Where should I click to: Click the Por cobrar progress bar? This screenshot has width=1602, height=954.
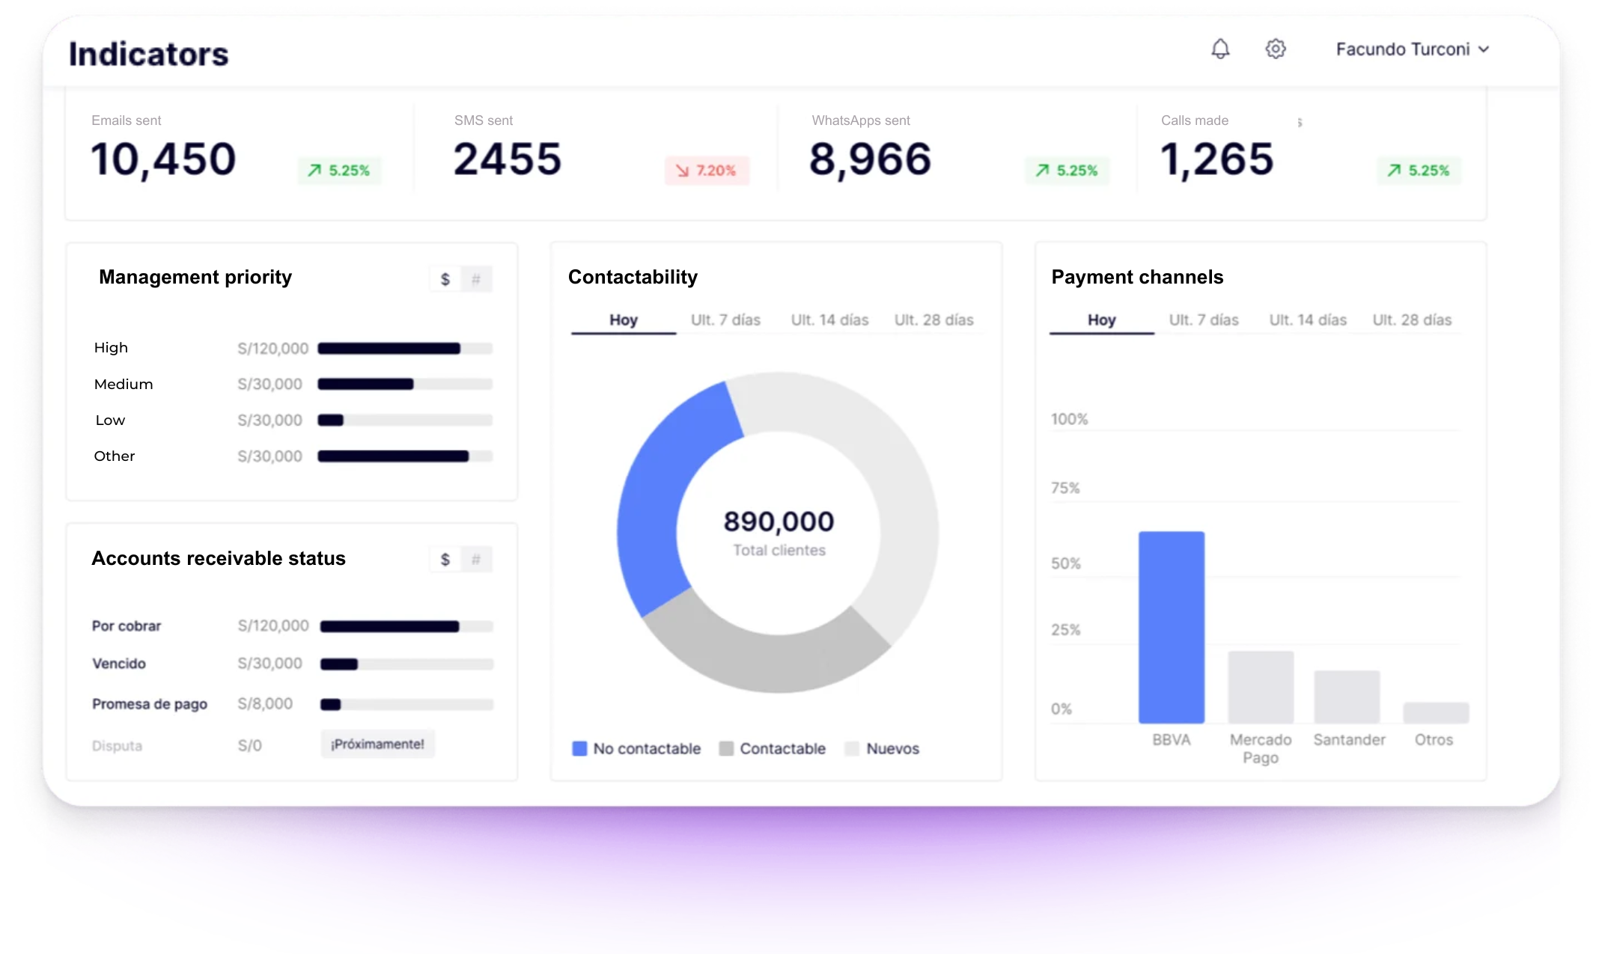tap(406, 627)
